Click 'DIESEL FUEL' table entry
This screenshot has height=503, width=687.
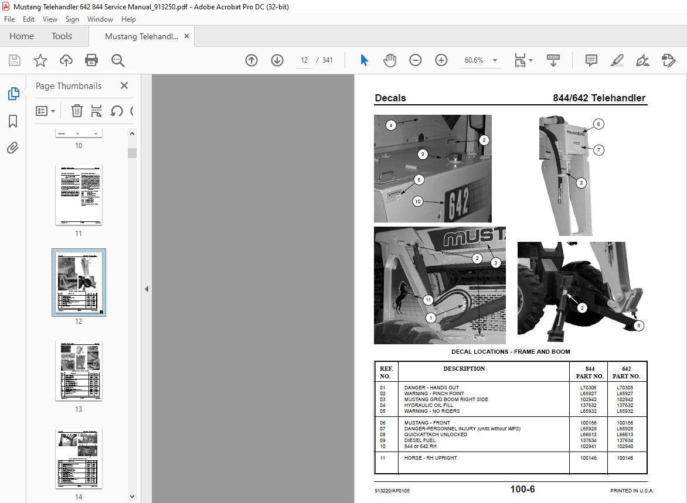click(420, 440)
